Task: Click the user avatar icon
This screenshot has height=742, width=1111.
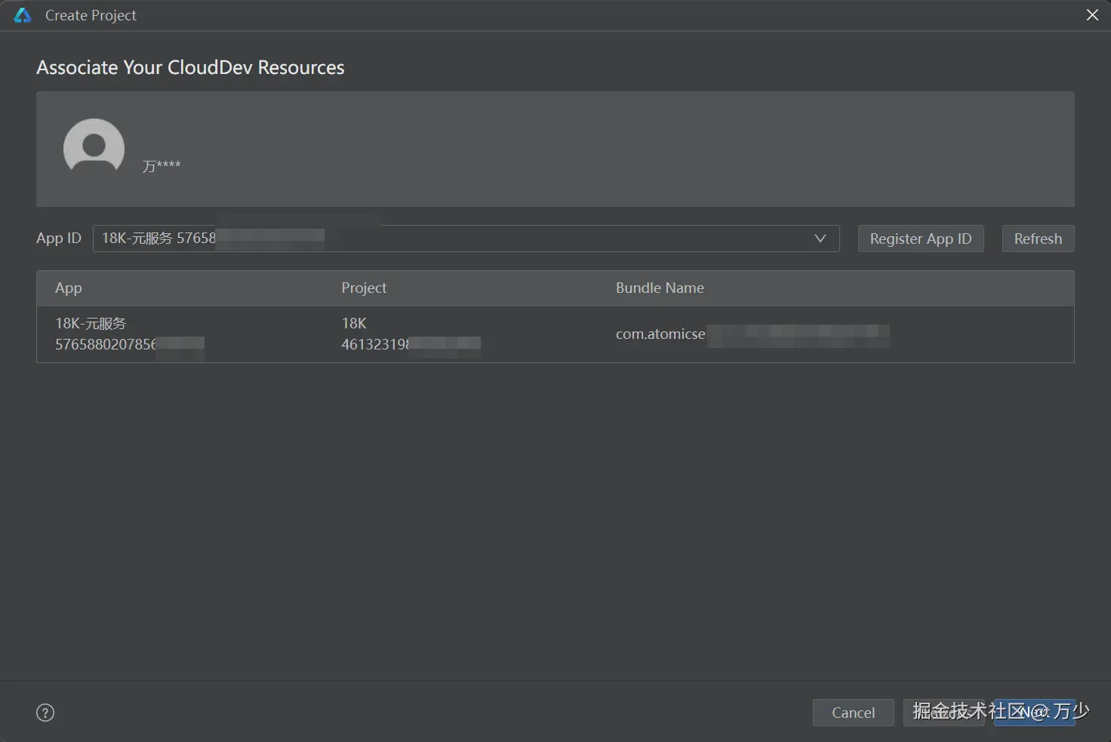Action: (x=94, y=146)
